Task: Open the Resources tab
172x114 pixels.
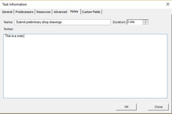Action: pos(43,12)
